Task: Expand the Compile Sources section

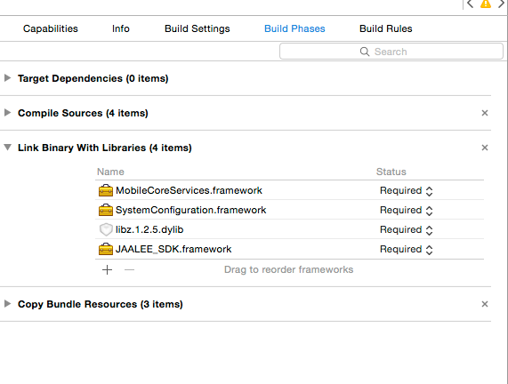Action: click(x=7, y=113)
